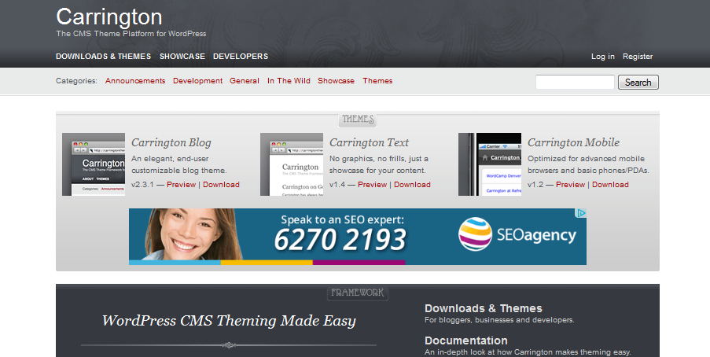Preview the Carrington Mobile theme
Screen dimensions: 710x357
coord(571,184)
